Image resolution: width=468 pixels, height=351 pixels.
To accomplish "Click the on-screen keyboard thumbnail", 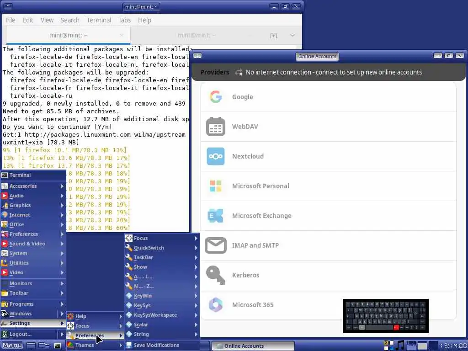I will (x=386, y=316).
